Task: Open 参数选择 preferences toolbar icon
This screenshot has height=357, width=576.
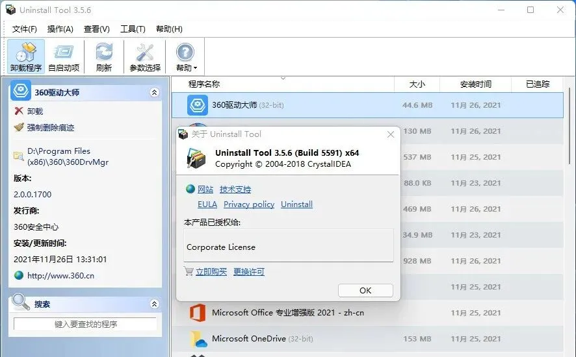Action: pyautogui.click(x=145, y=57)
